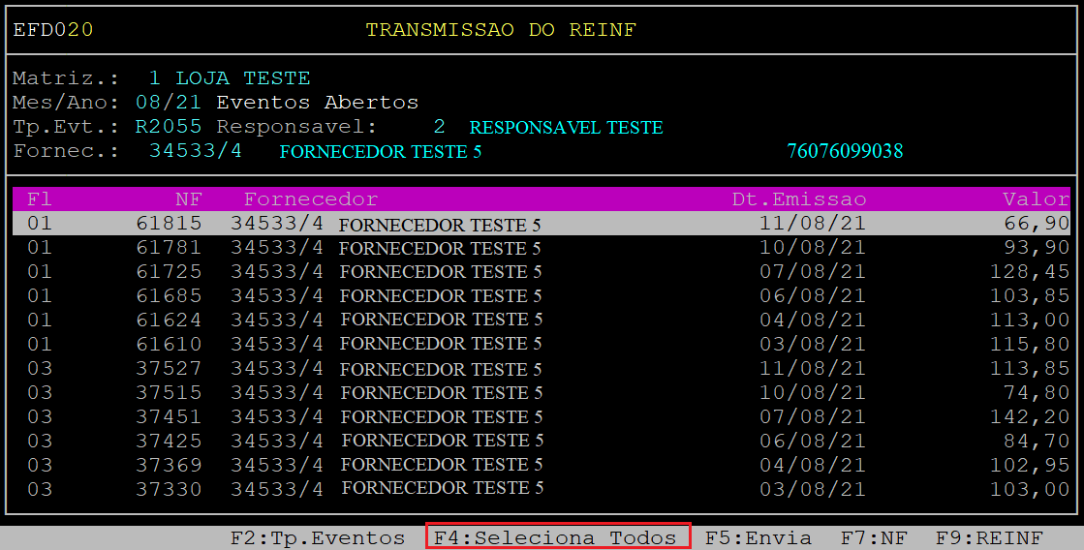Click the Dt.Emissao column header
Viewport: 1084px width, 550px height.
click(798, 199)
